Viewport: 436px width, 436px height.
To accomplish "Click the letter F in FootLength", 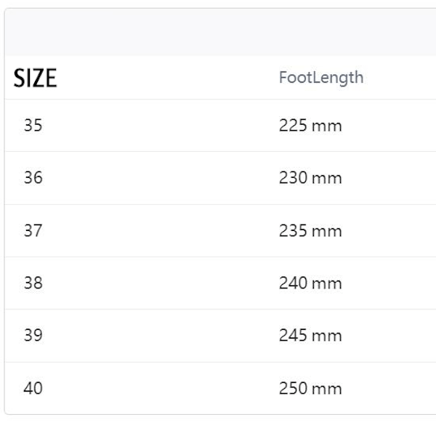I will coord(283,77).
